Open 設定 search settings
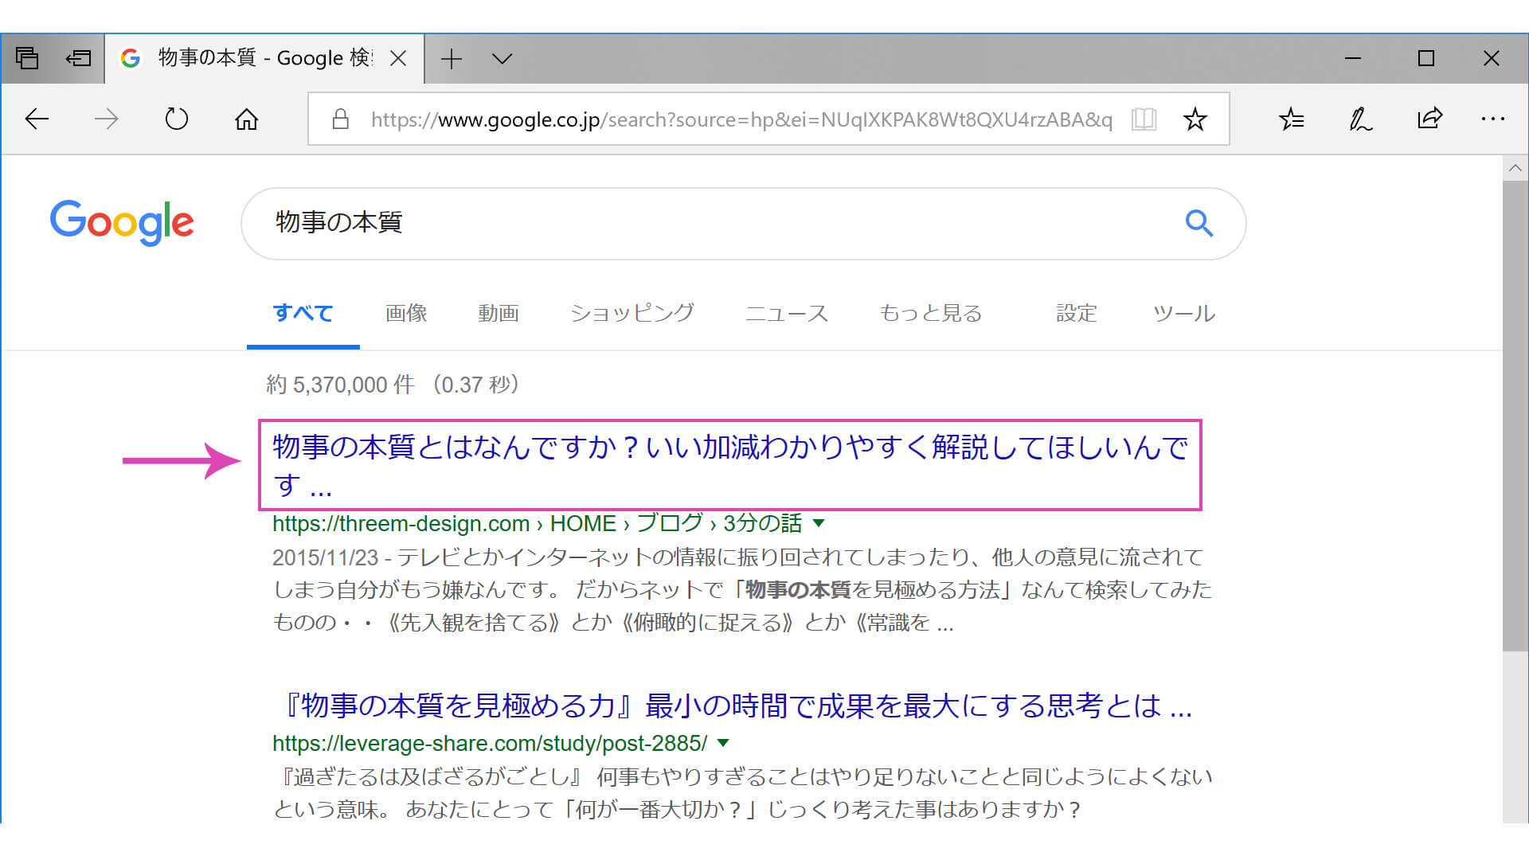The image size is (1529, 860). click(x=1077, y=313)
